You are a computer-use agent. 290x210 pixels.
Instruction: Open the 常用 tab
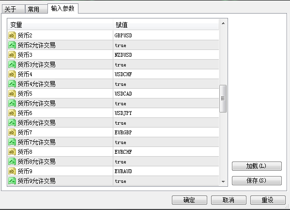click(x=36, y=9)
